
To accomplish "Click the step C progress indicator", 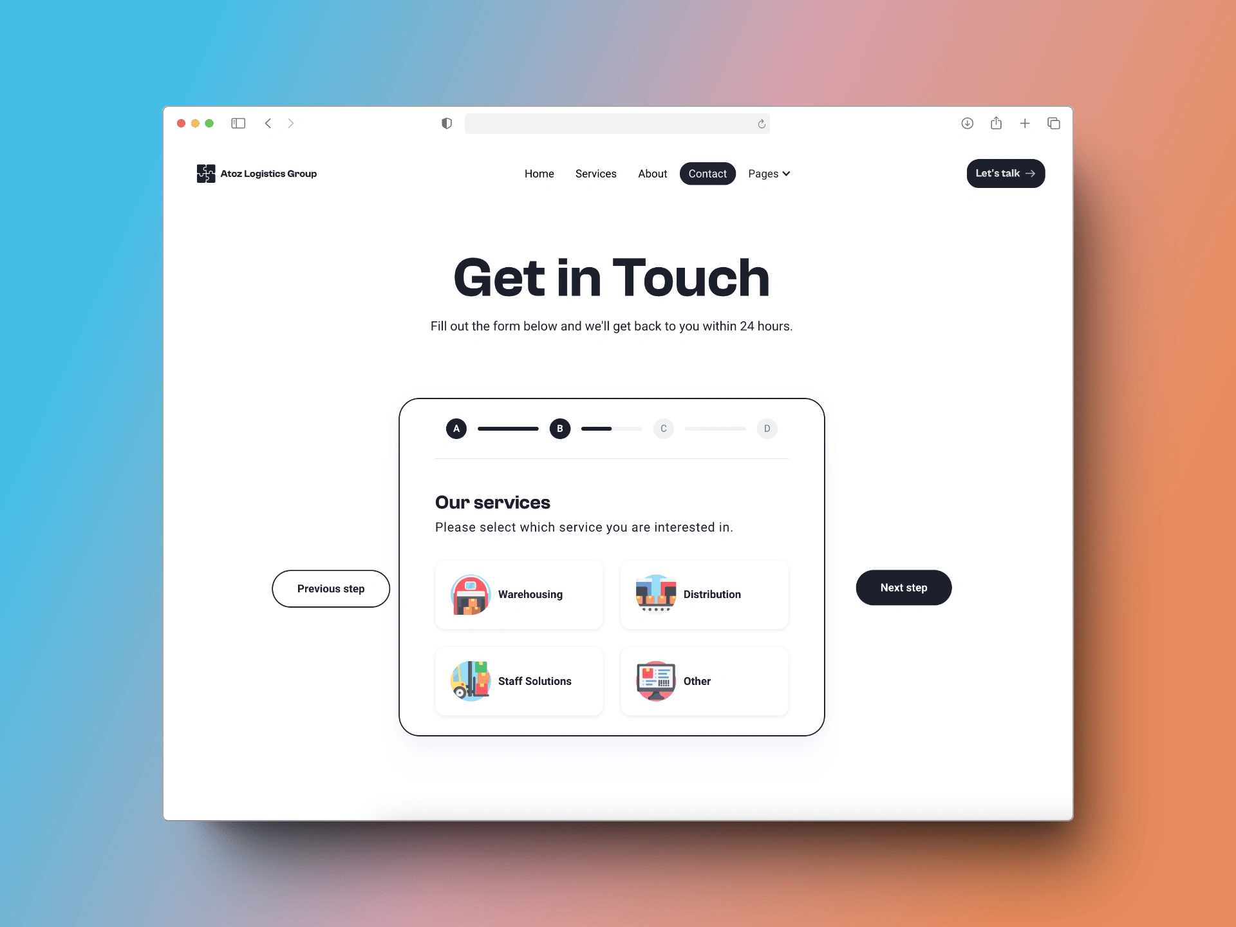I will point(663,429).
